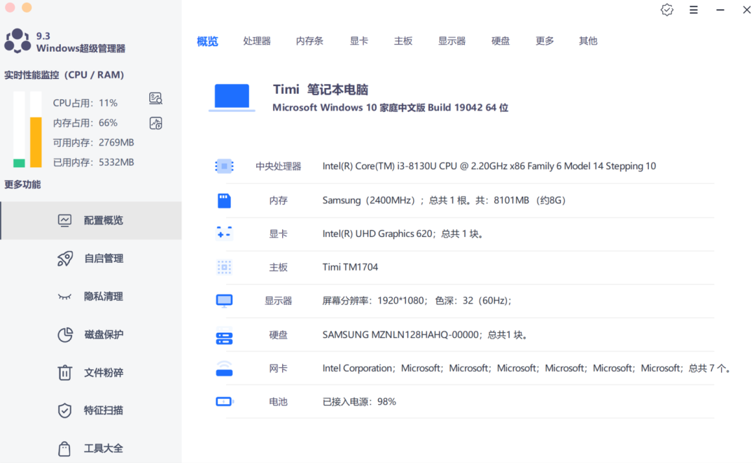
Task: Click the 配置概览 sidebar icon
Action: pyautogui.click(x=64, y=221)
